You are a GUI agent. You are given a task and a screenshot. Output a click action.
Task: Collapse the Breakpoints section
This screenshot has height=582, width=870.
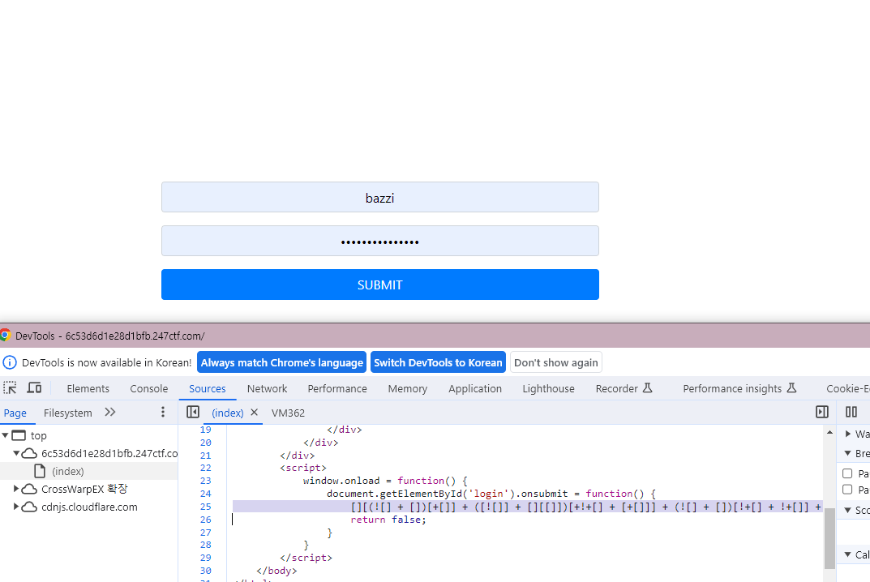click(x=848, y=453)
